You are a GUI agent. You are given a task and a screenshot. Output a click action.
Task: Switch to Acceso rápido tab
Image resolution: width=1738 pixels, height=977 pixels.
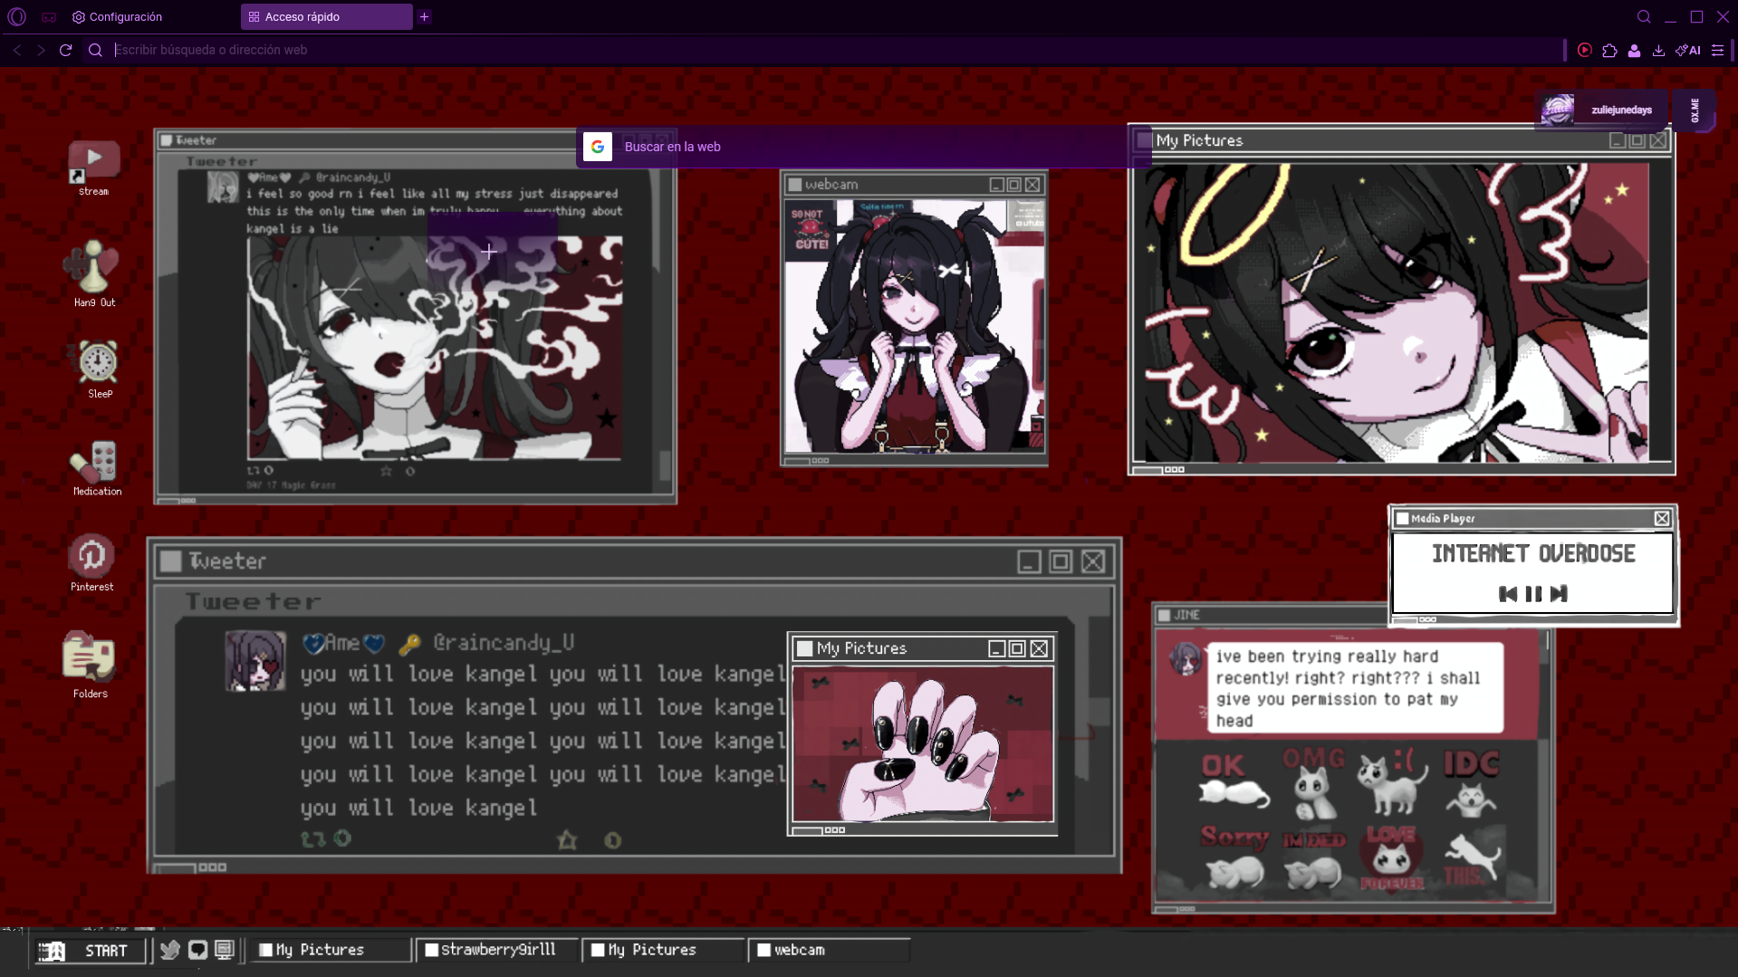pos(327,16)
